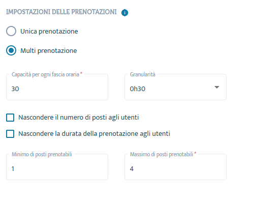Image resolution: width=257 pixels, height=199 pixels.
Task: Focus the Minimo di posti prenotabili field
Action: click(57, 167)
